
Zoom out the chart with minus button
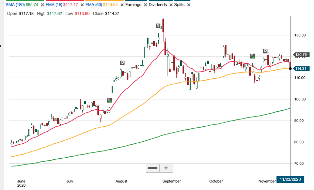click(x=153, y=168)
